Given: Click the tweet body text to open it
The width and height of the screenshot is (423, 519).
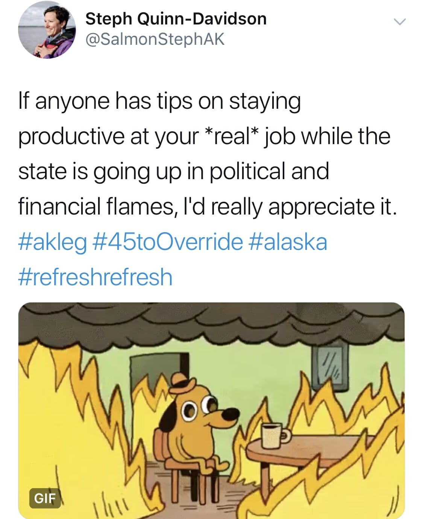Looking at the screenshot, I should click(207, 154).
